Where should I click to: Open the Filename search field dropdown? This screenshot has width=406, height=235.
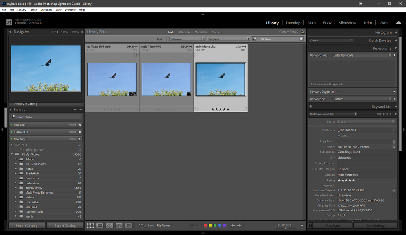(187, 39)
